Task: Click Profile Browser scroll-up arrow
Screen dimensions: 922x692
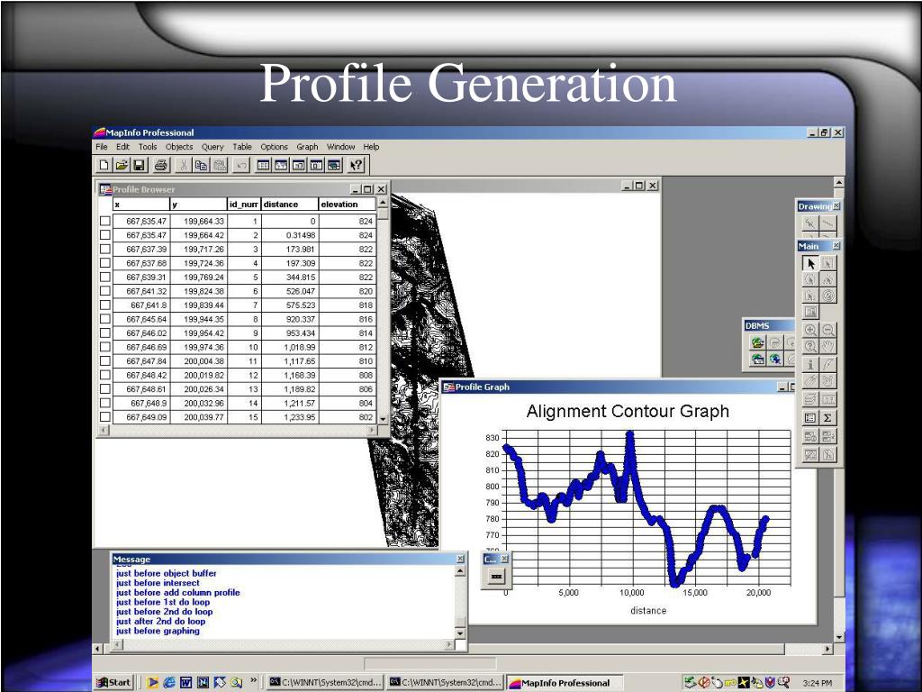Action: click(383, 203)
